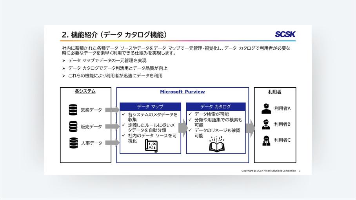
Task: Click the 人事データ label
Action: point(92,143)
